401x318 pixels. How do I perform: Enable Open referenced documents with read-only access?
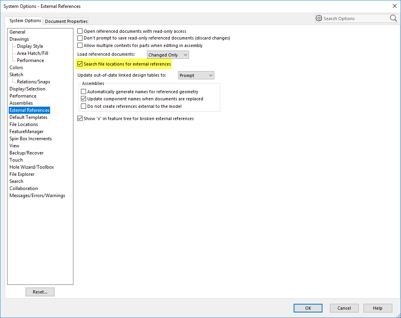pos(80,31)
